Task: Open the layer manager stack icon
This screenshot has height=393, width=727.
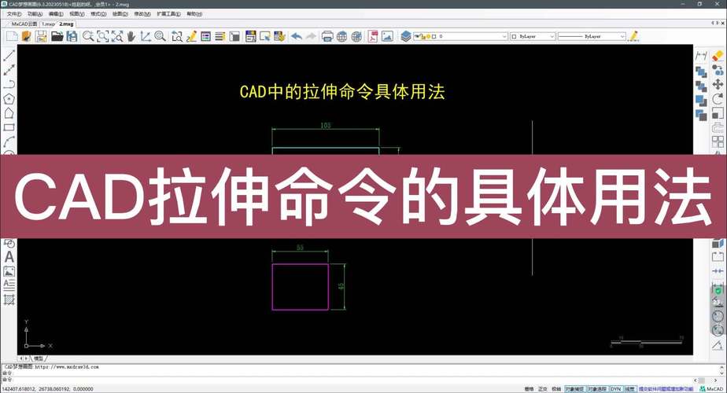Action: (x=406, y=36)
